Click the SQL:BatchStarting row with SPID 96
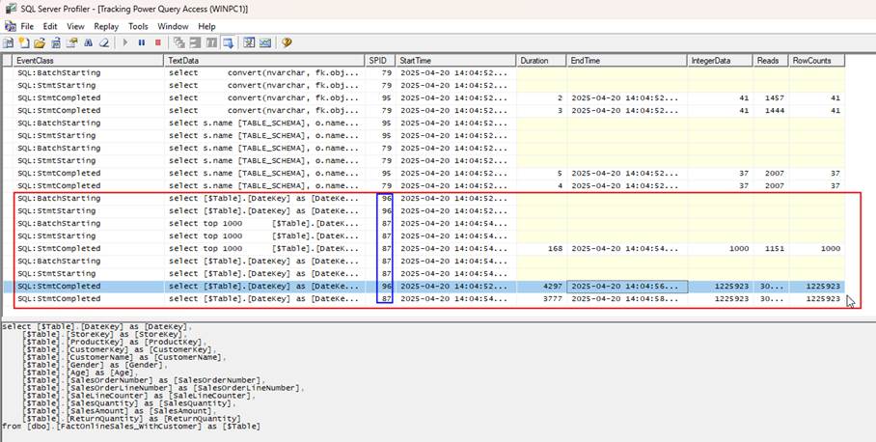This screenshot has width=876, height=442. tap(424, 199)
